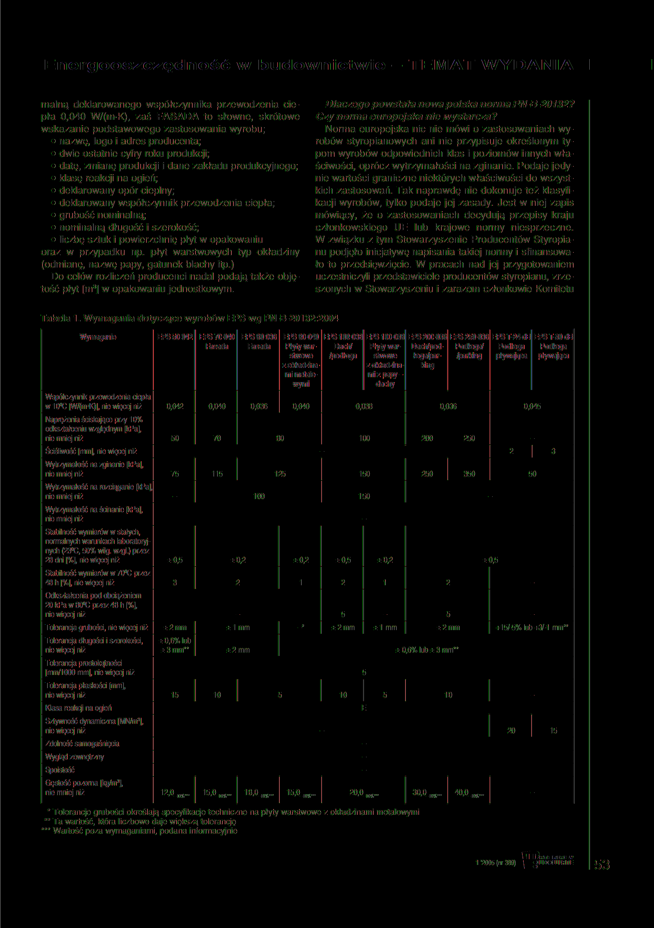Click row label 'Wytrzymałość na rozciąganie [kPa]'
This screenshot has width=654, height=928.
[x=99, y=487]
